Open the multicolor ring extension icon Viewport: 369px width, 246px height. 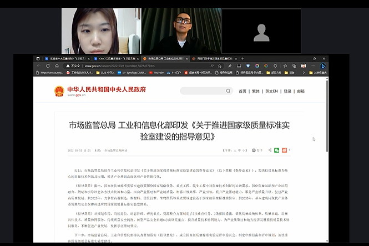(x=266, y=66)
